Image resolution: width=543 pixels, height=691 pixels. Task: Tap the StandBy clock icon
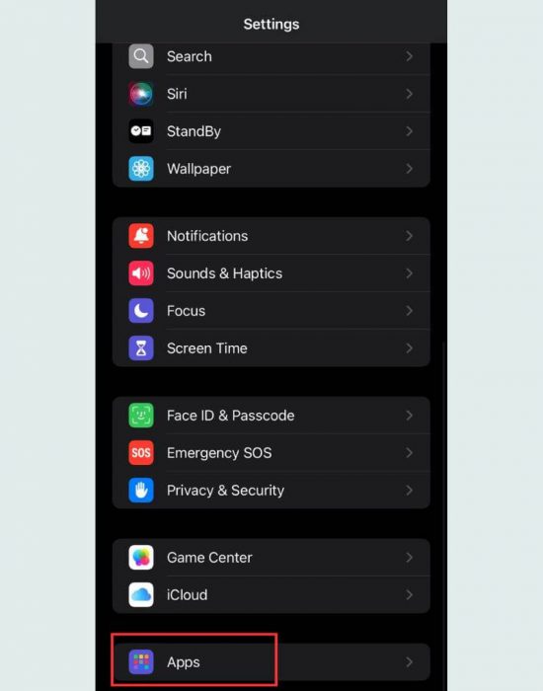[141, 131]
